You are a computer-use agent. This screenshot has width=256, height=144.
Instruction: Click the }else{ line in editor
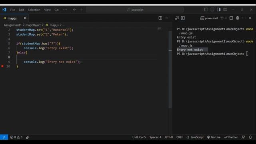(x=22, y=52)
